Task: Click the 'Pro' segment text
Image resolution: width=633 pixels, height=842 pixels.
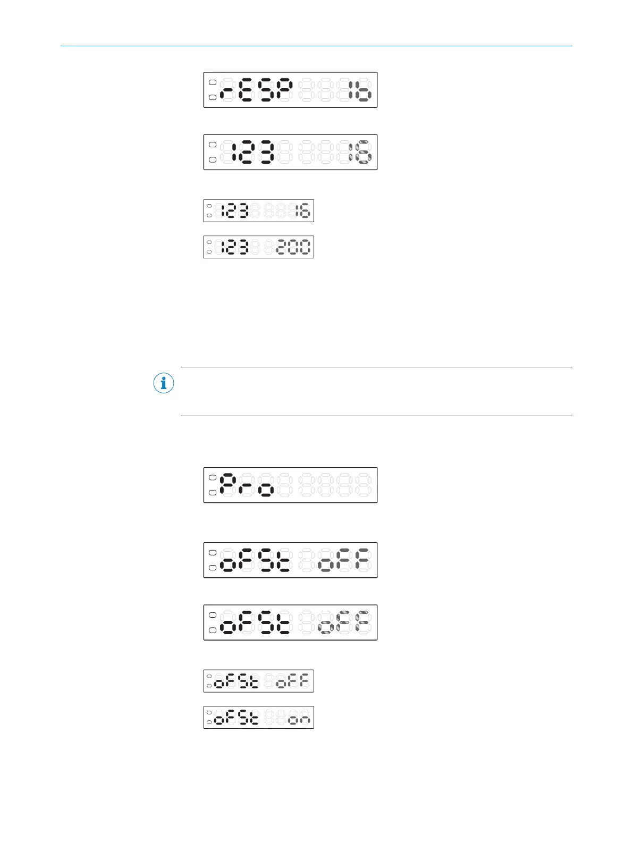Action: point(248,485)
